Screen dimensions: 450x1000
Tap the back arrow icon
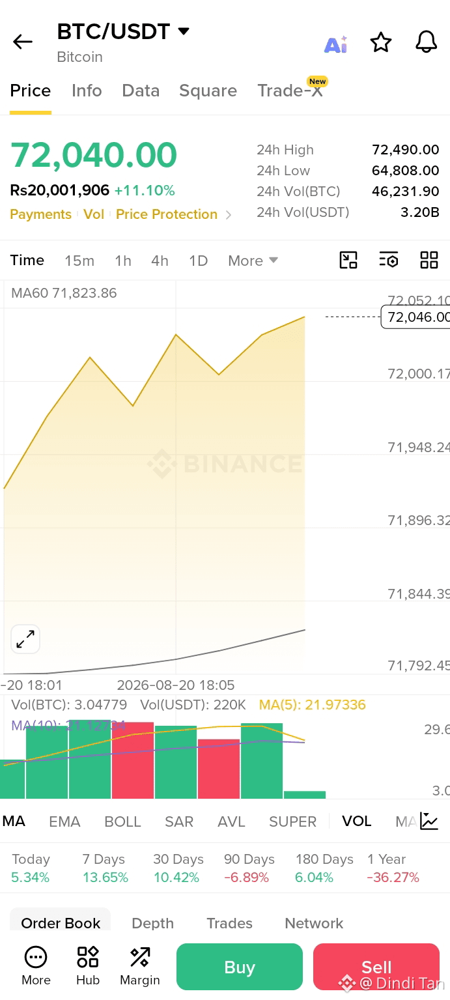(22, 42)
